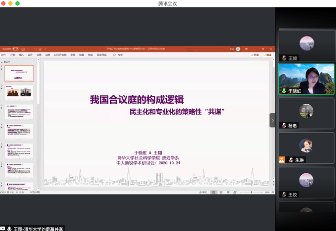Open the 帮助 (Help) ribbon tab
Image resolution: width=336 pixels, height=231 pixels.
(x=90, y=55)
